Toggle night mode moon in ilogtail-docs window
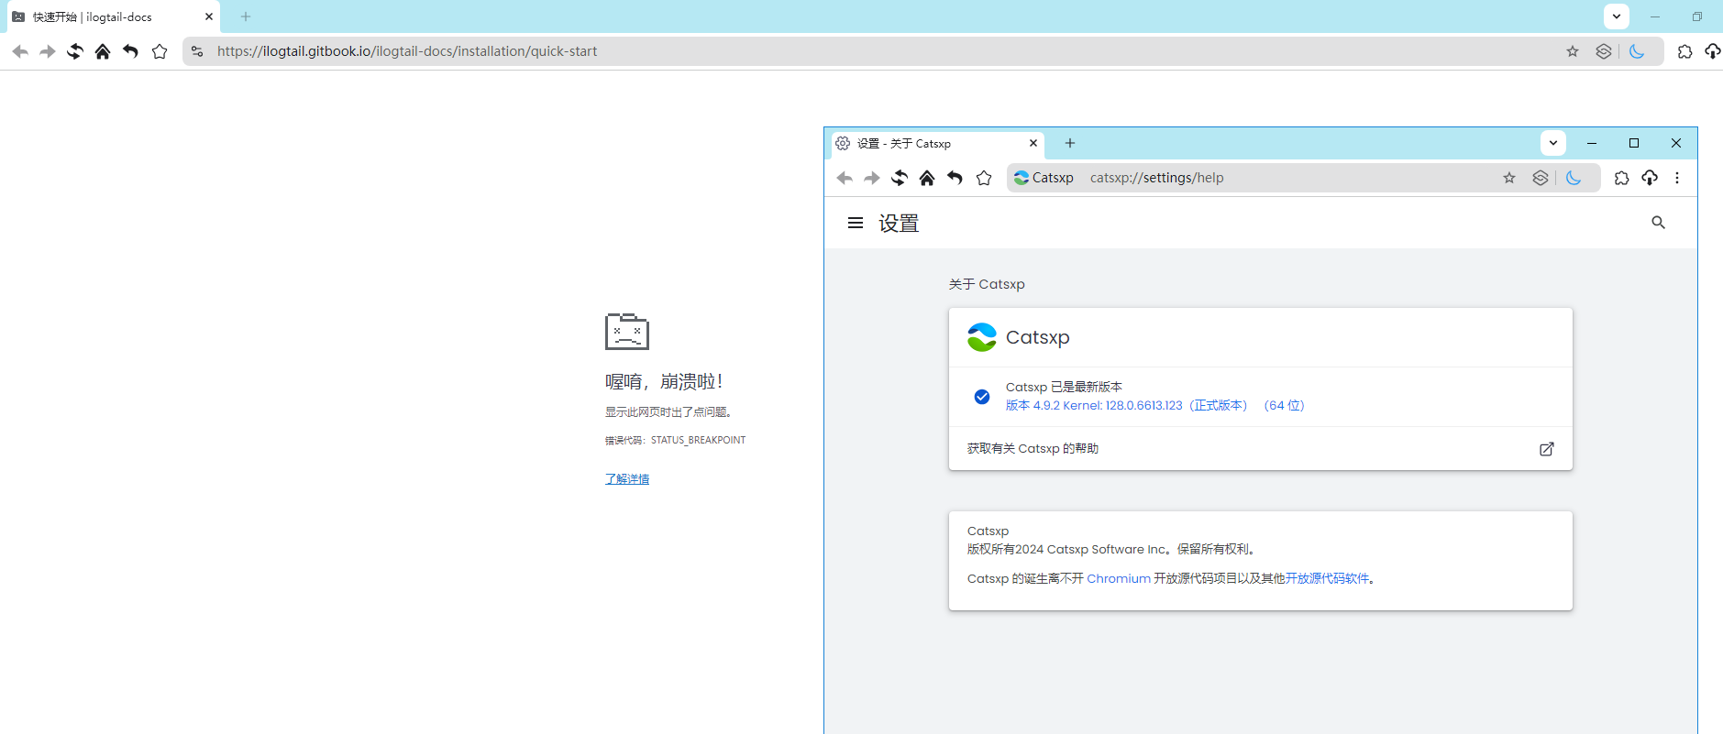 [1637, 51]
